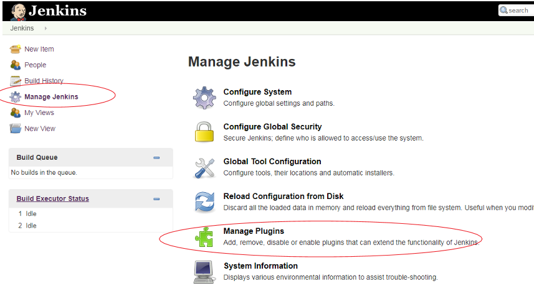The height and width of the screenshot is (291, 534).
Task: Click the blue reload arrows icon
Action: click(204, 202)
